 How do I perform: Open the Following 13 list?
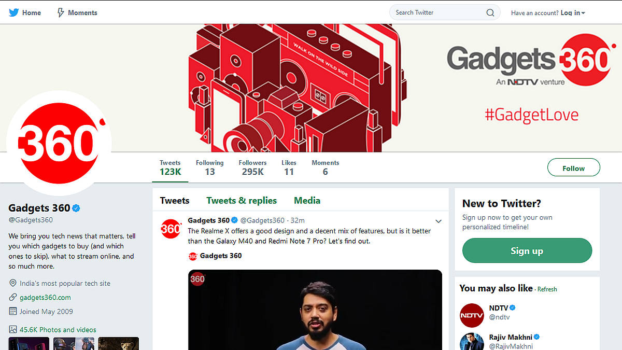209,167
